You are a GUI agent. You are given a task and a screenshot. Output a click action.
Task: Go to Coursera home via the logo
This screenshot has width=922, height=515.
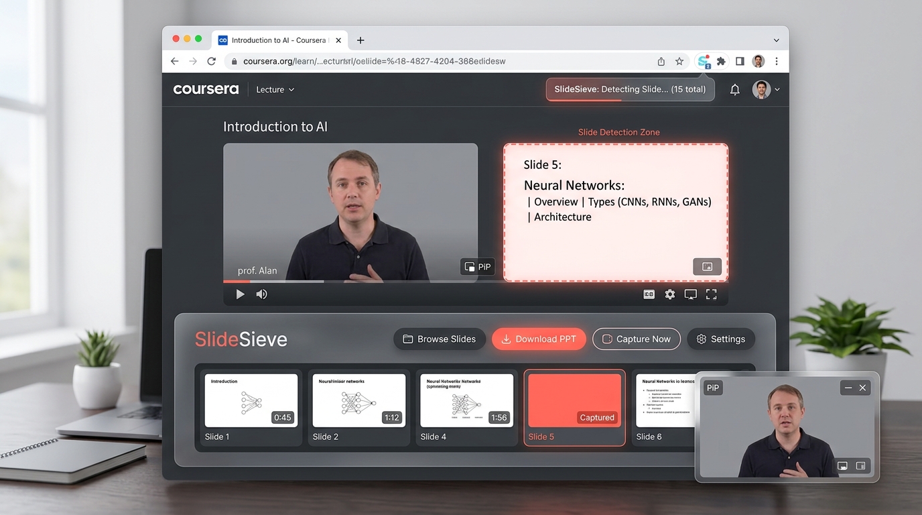(206, 89)
